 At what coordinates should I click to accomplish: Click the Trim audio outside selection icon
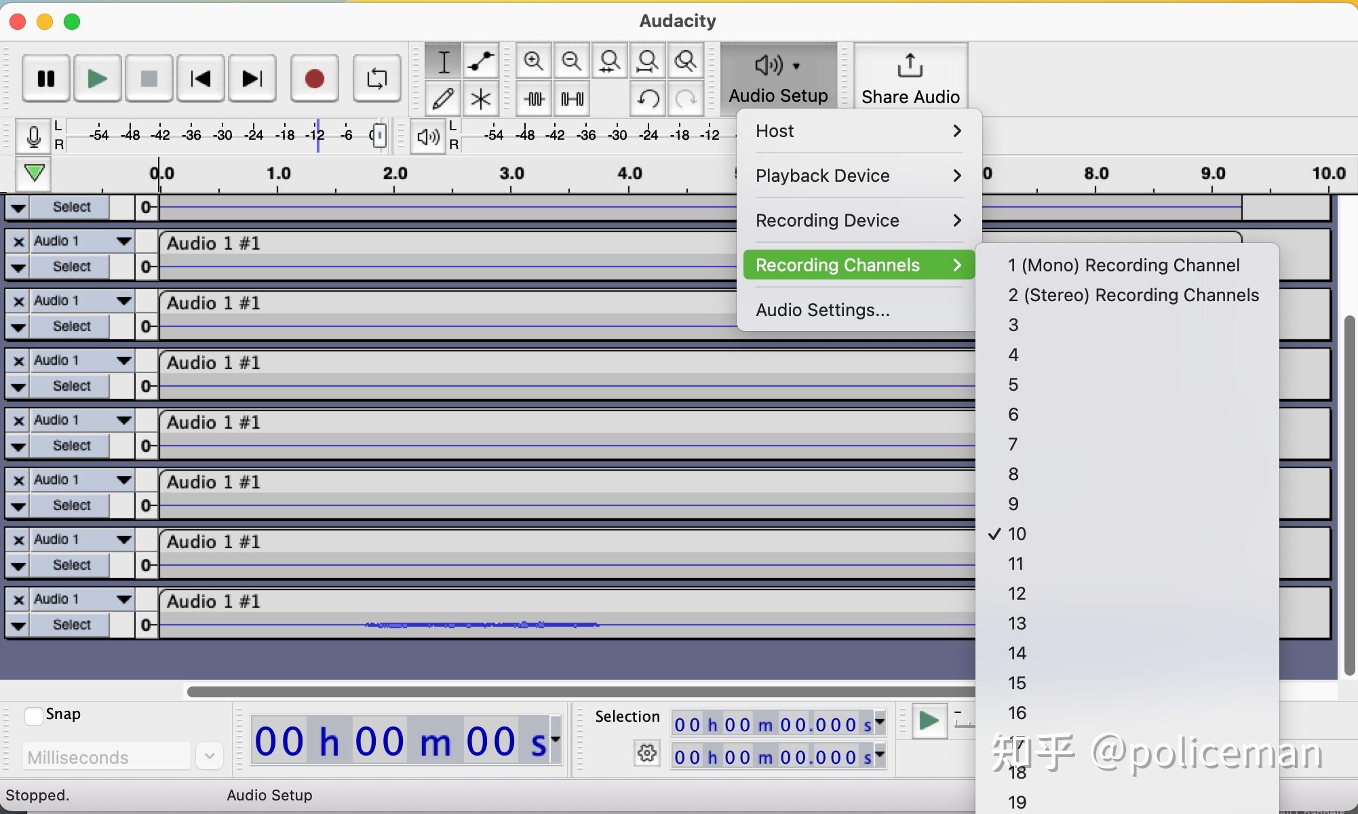pos(535,99)
